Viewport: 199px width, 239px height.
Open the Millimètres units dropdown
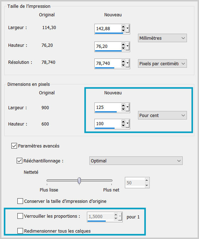point(162,38)
